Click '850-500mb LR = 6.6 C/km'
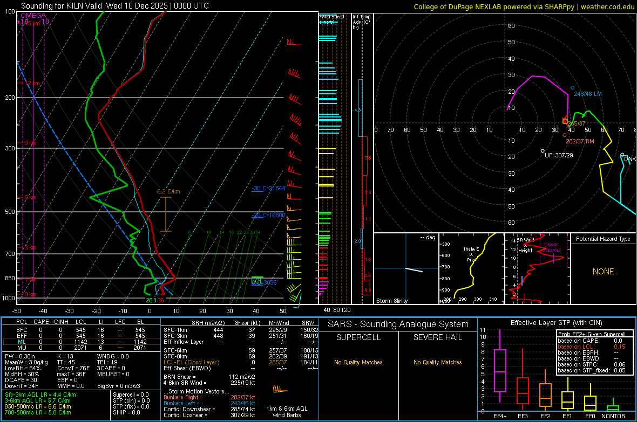 click(x=38, y=406)
